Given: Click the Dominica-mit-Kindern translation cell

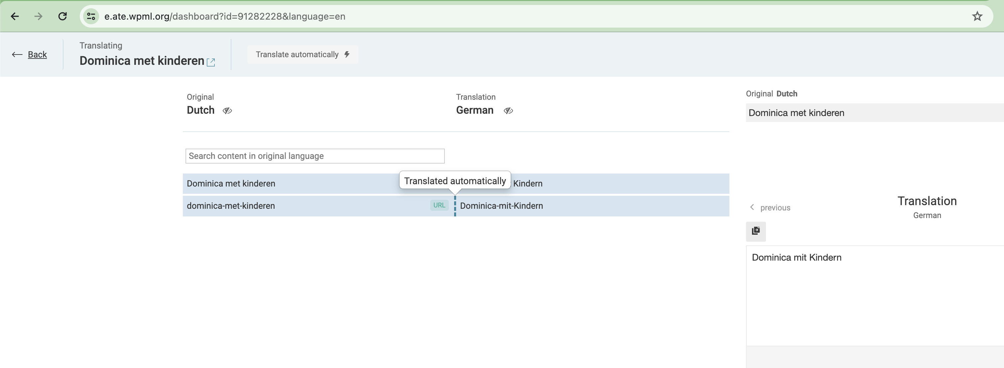Looking at the screenshot, I should (x=592, y=206).
